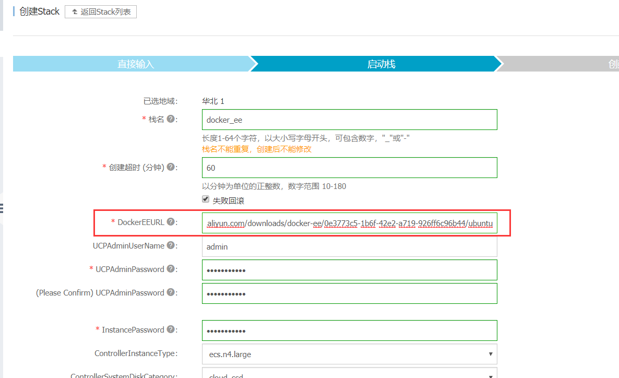Open help icon next to UCPAdminUserName
The image size is (619, 378).
pyautogui.click(x=171, y=246)
